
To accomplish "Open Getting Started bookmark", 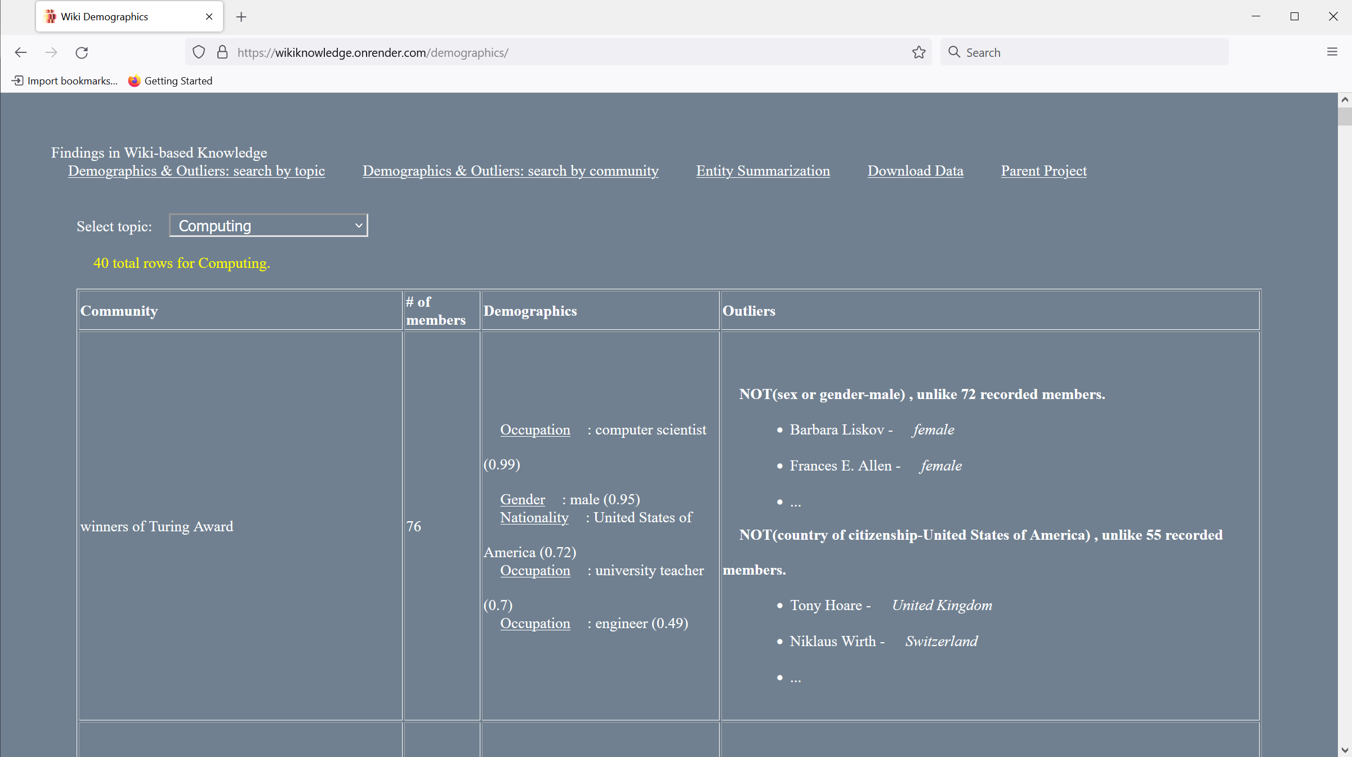I will [x=170, y=80].
